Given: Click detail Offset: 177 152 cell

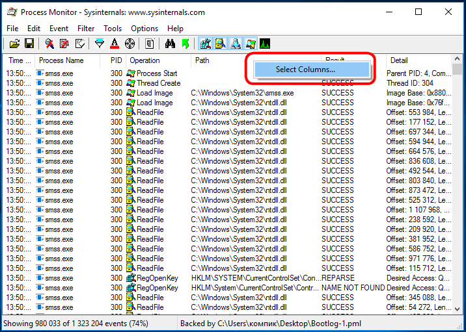Looking at the screenshot, I should point(419,122).
